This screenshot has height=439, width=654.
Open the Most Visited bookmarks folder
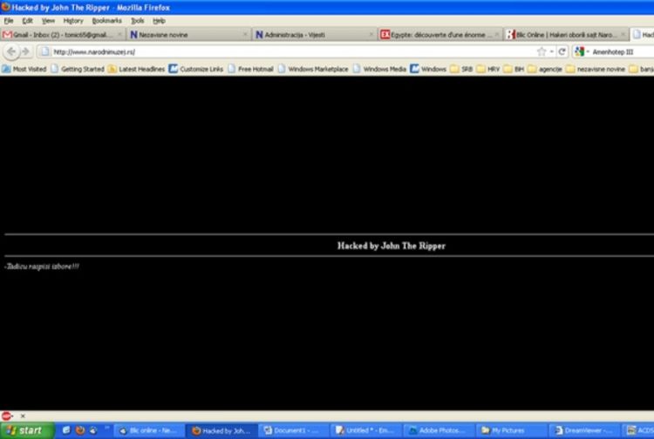coord(24,69)
